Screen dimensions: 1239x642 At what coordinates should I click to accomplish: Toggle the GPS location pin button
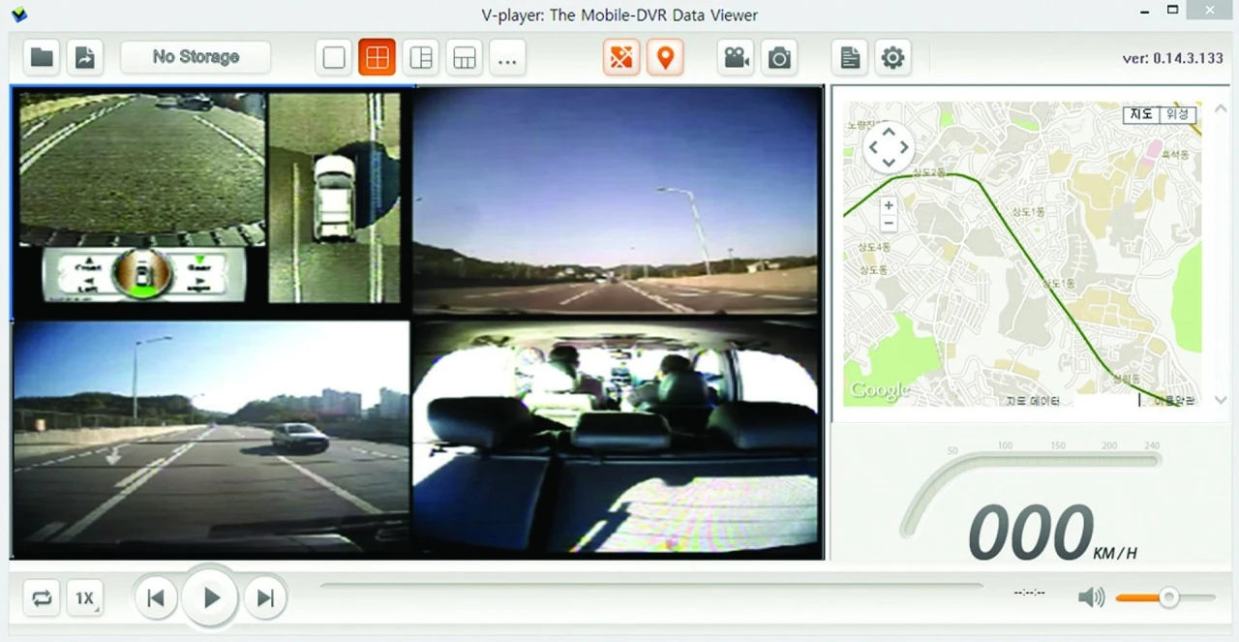[x=665, y=58]
